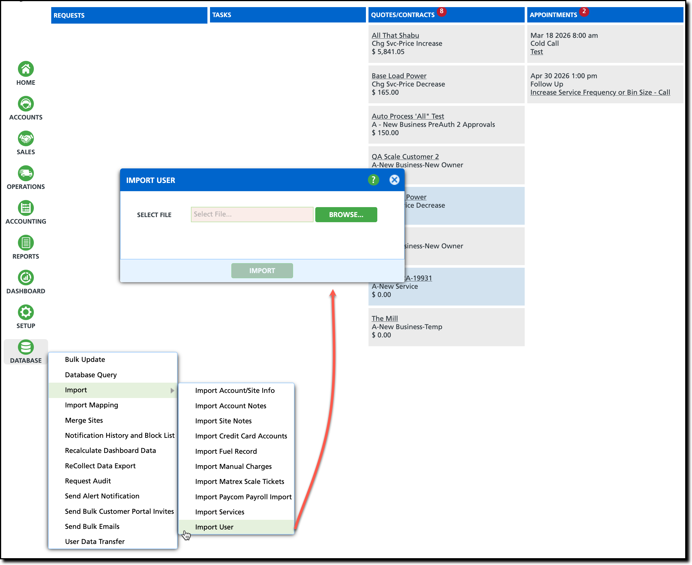Expand the Import submenu arrow
This screenshot has height=565, width=692.
172,390
